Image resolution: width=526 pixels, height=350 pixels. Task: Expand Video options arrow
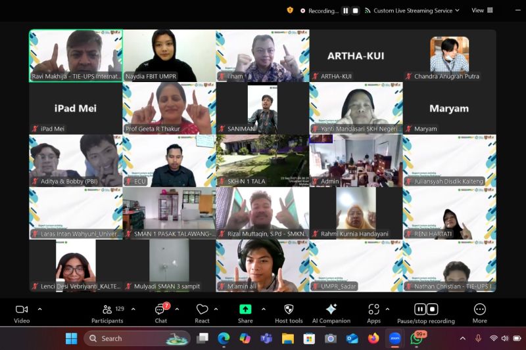point(40,309)
